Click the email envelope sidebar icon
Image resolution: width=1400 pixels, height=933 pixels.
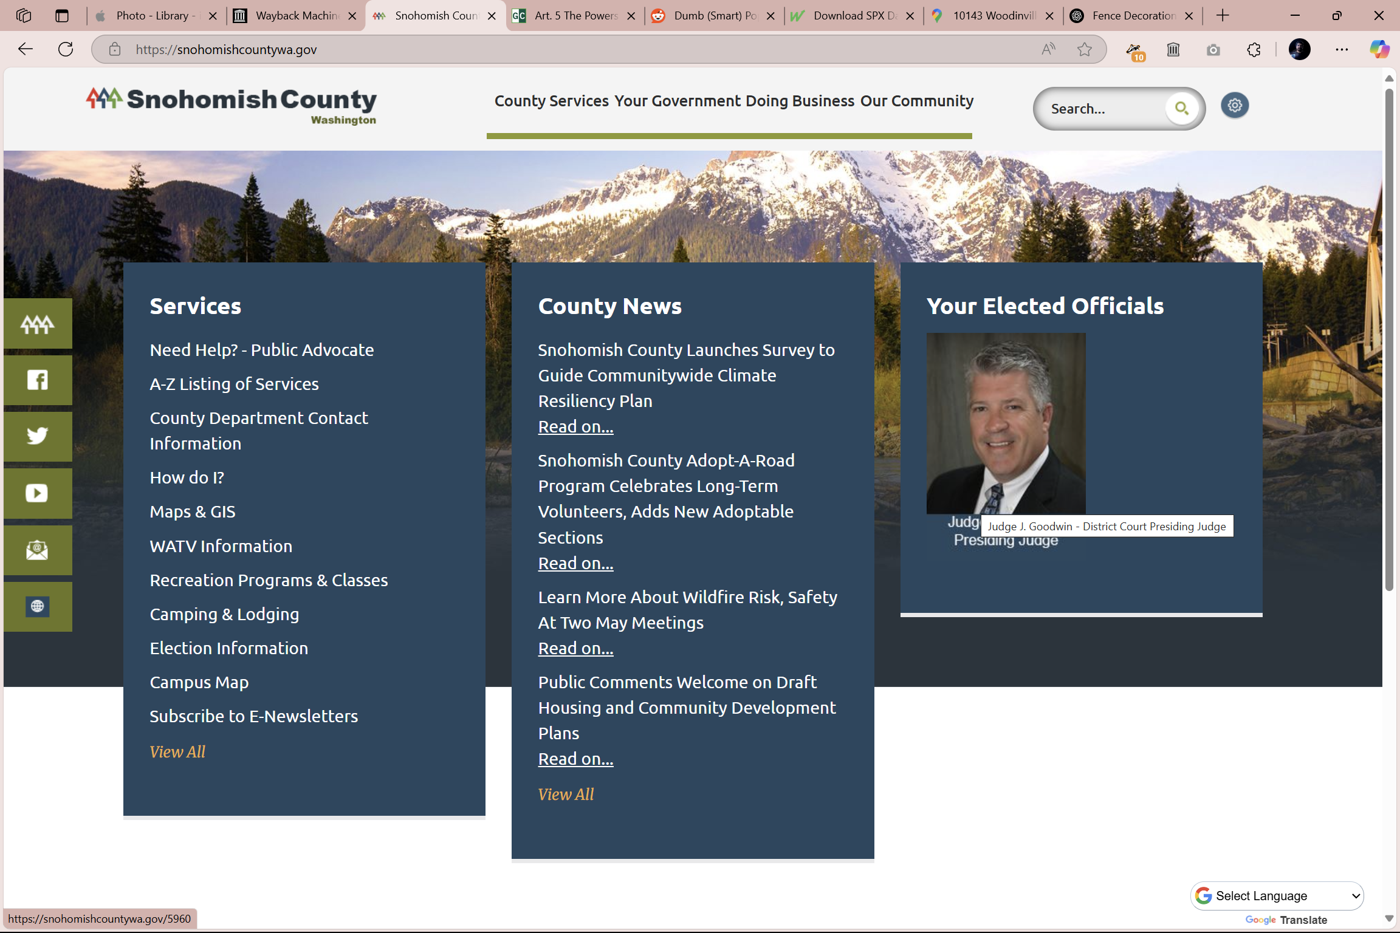pos(38,550)
